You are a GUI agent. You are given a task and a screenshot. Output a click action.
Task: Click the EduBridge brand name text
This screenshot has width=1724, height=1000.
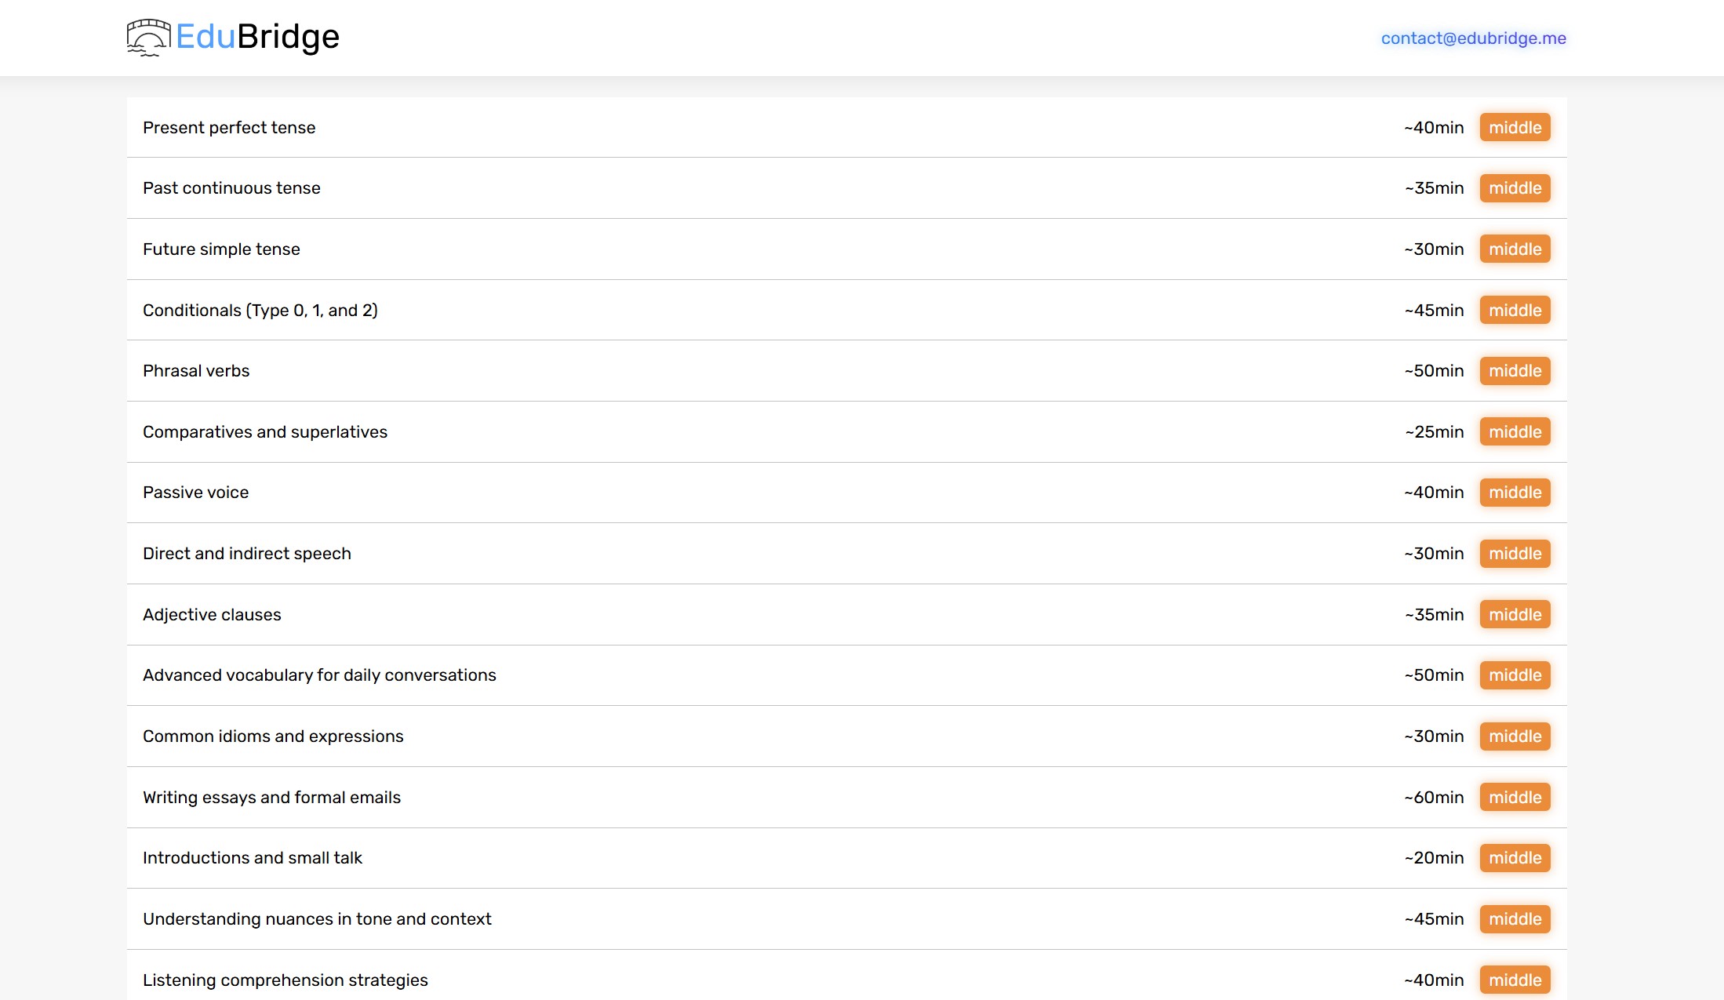(257, 37)
